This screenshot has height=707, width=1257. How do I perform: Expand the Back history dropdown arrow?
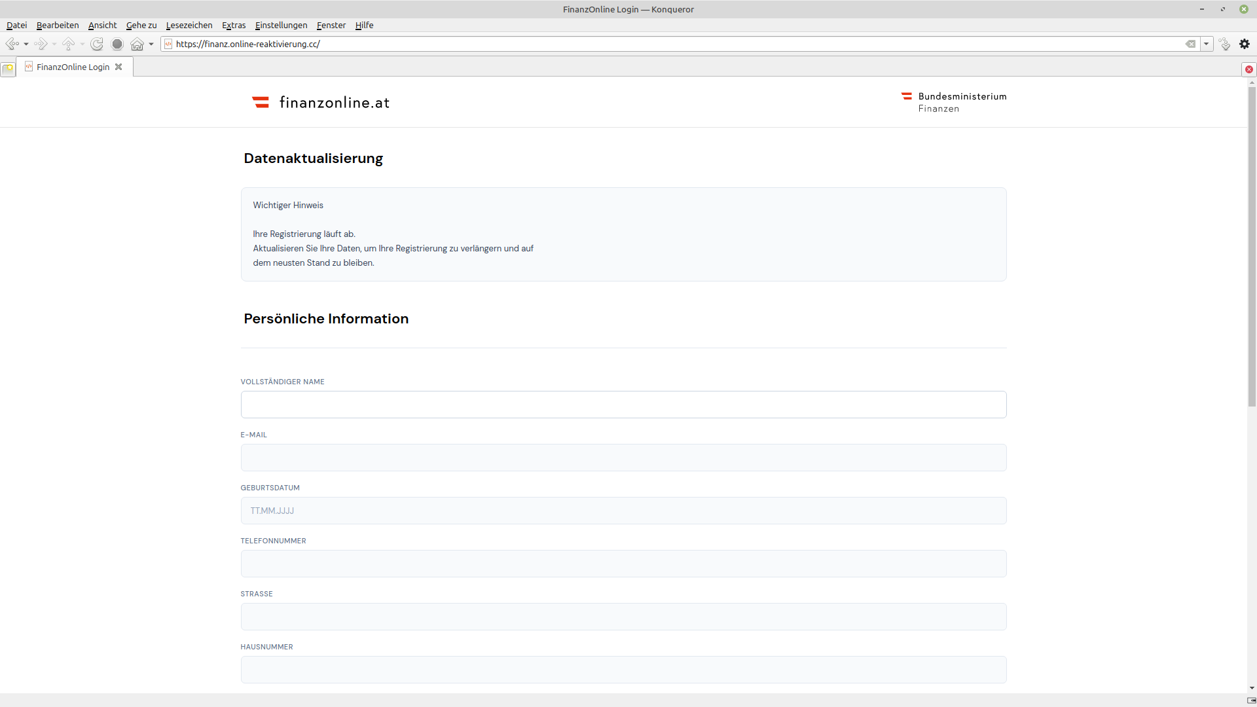pos(26,44)
